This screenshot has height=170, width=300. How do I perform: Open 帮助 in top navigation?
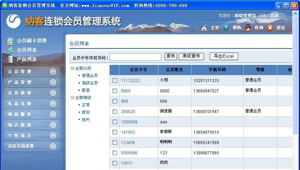[237, 28]
